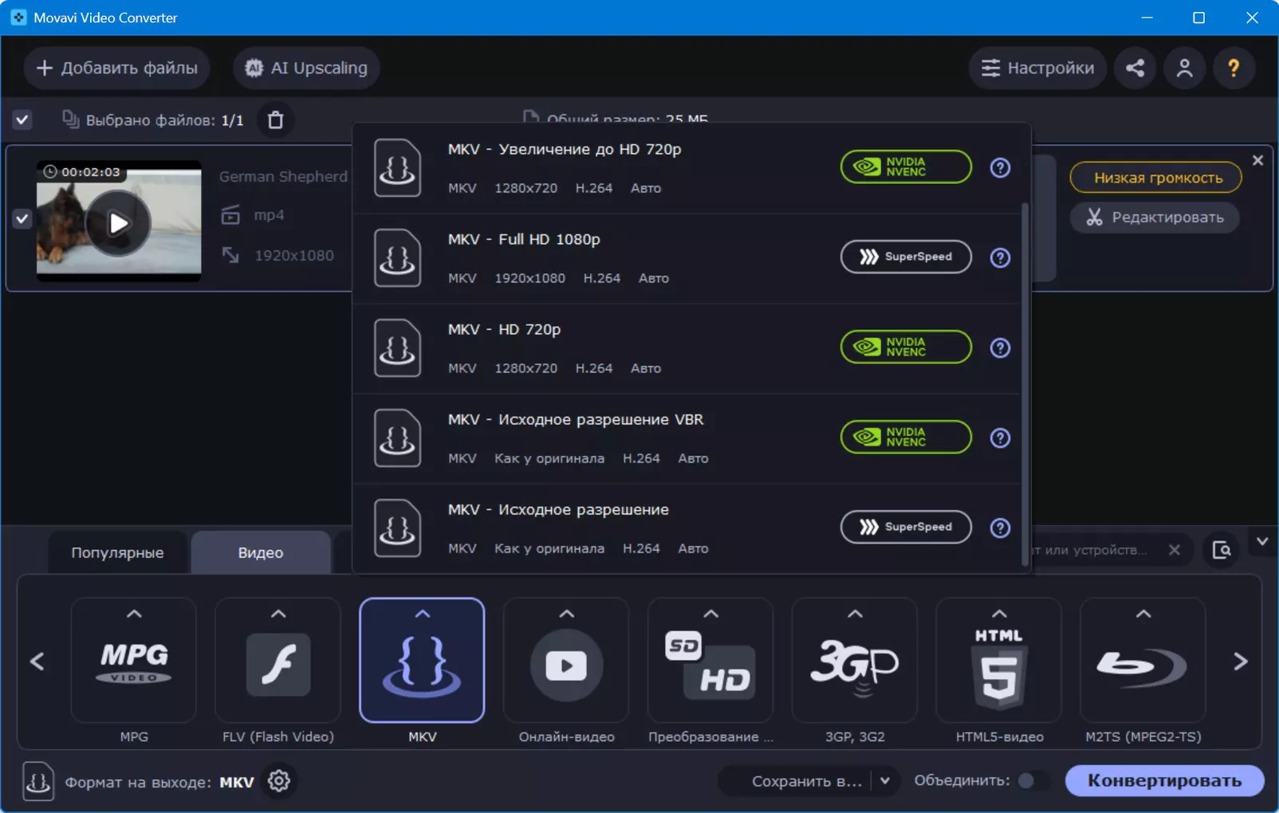Choose MKV Увеличение до HD 720p preset

[687, 167]
